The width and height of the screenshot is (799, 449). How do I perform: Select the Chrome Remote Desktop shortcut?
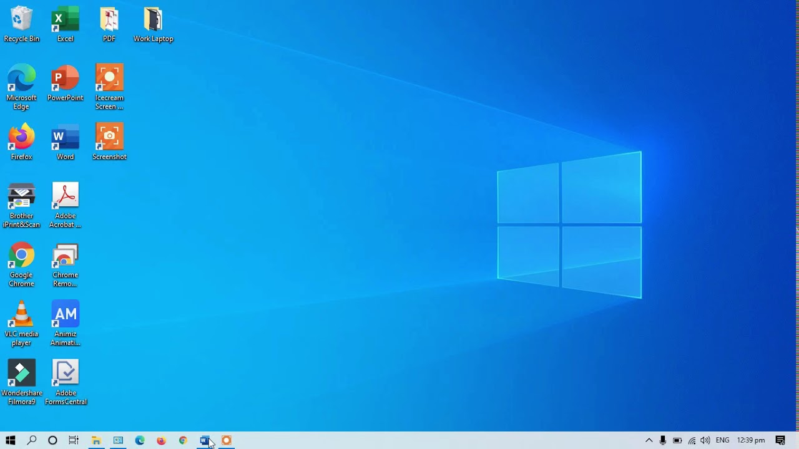(x=65, y=264)
